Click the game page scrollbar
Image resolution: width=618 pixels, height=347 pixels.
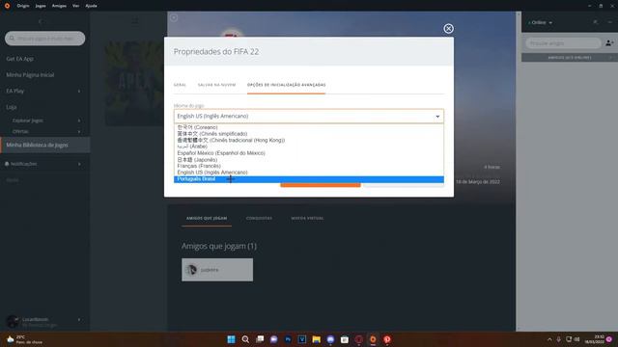[x=519, y=172]
